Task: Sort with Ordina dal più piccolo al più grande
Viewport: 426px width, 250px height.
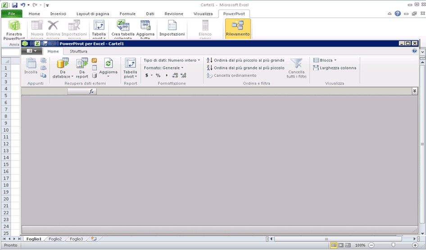Action: [x=245, y=60]
